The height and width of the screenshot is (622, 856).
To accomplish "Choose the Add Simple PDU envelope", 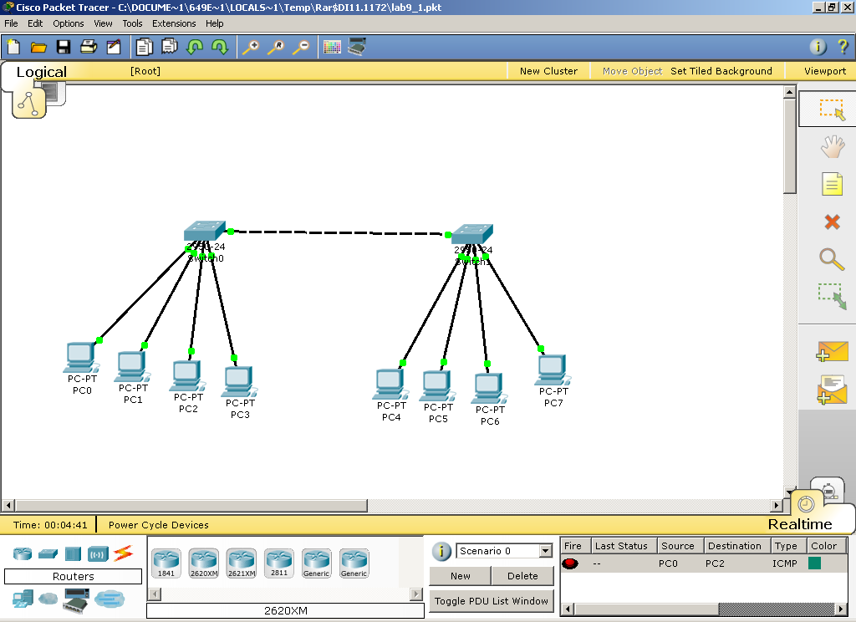I will 832,352.
